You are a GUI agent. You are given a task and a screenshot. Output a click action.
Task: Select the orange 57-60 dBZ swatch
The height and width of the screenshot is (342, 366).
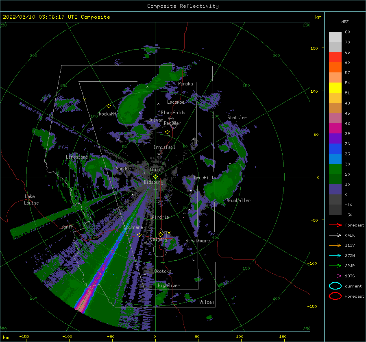pyautogui.click(x=335, y=67)
